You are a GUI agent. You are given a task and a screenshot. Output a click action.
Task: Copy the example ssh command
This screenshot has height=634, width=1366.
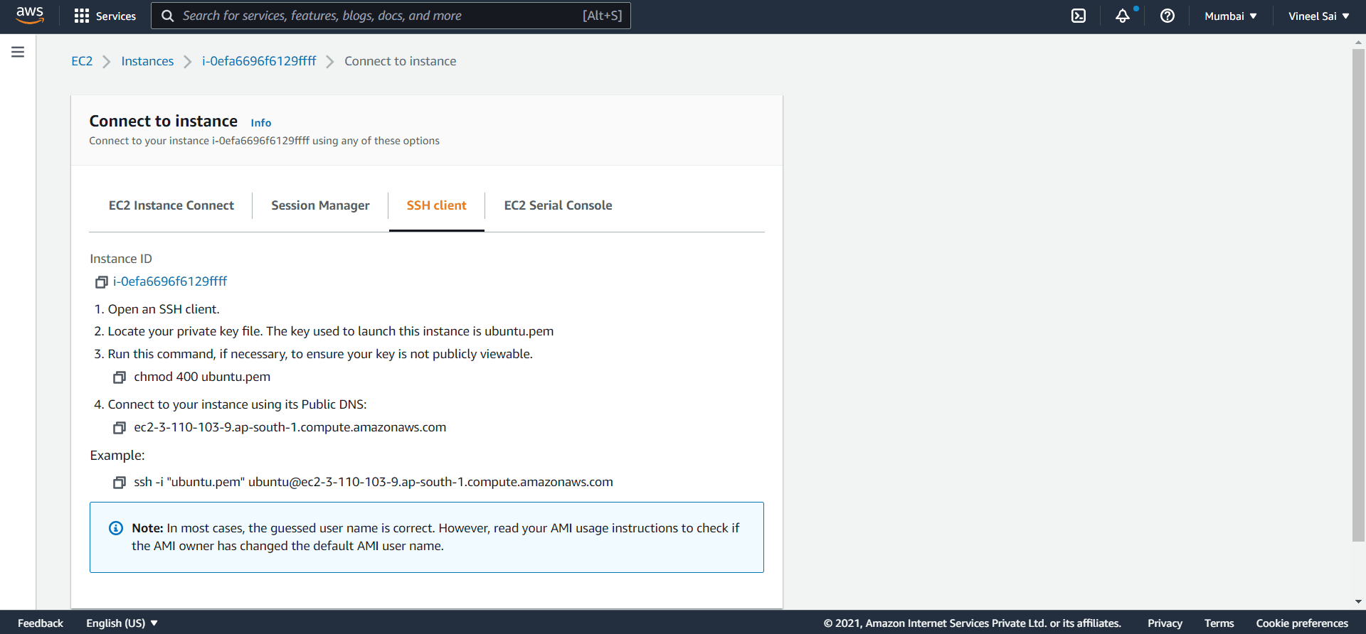pyautogui.click(x=120, y=483)
